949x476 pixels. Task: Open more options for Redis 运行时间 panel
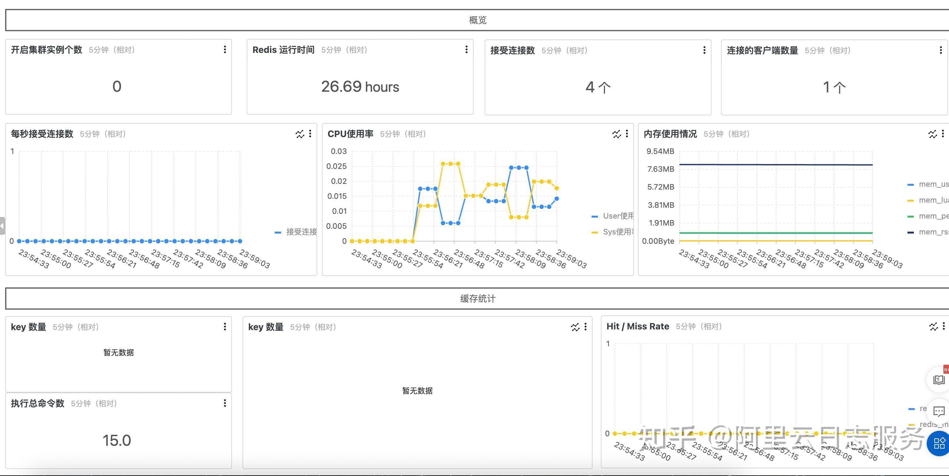[x=467, y=50]
